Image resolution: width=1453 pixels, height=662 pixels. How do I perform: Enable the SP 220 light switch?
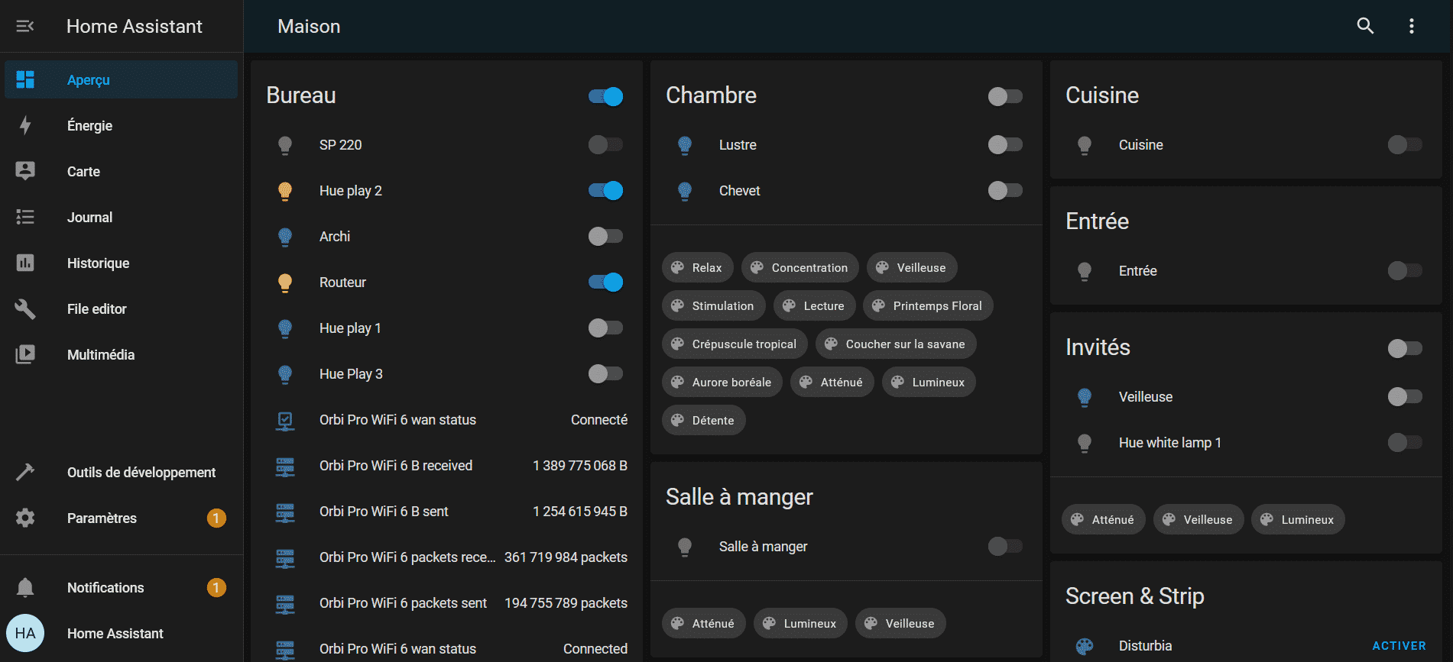point(605,145)
